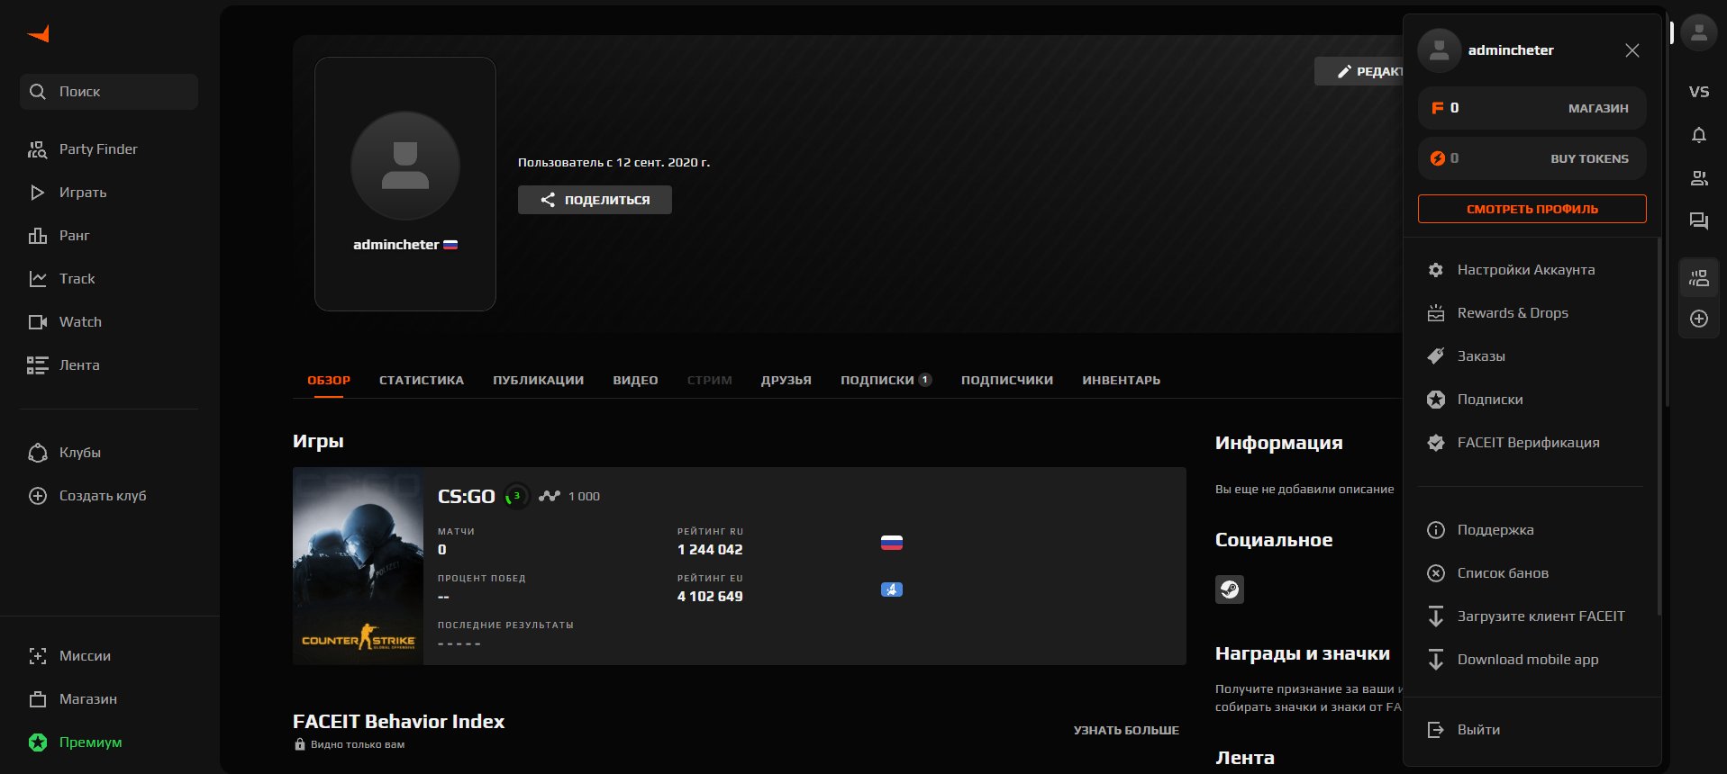Switch to the Статистика tab

(x=421, y=380)
